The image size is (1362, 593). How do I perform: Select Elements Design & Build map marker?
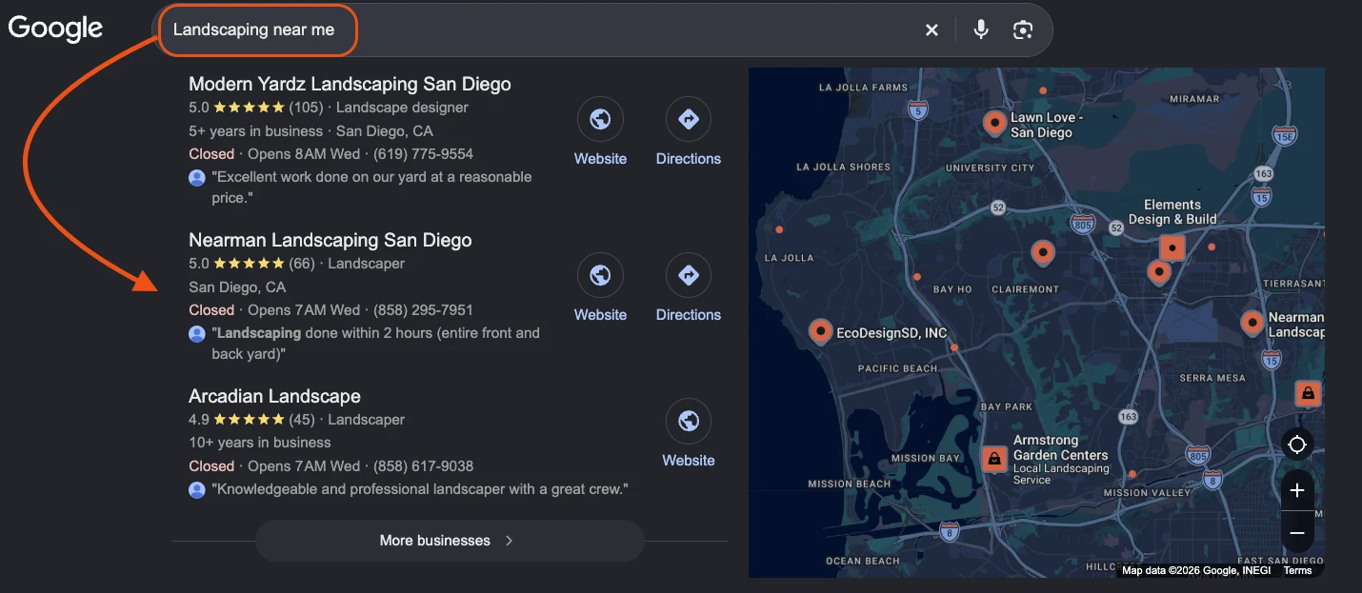tap(1173, 248)
